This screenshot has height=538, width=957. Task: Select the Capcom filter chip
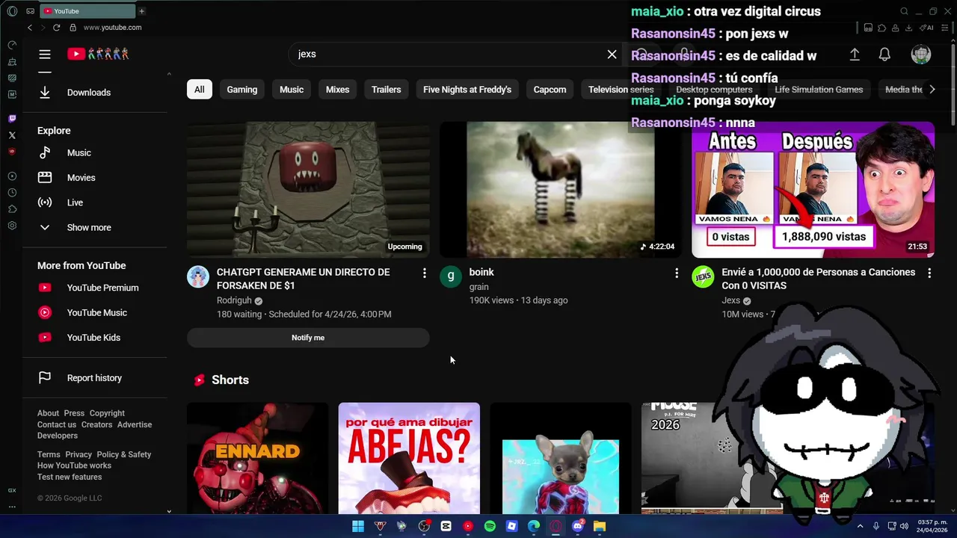click(550, 90)
